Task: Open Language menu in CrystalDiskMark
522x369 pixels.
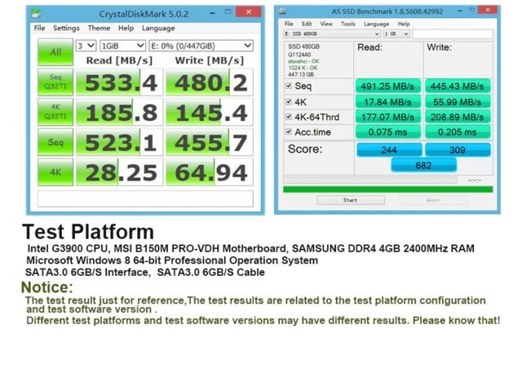Action: pos(158,28)
